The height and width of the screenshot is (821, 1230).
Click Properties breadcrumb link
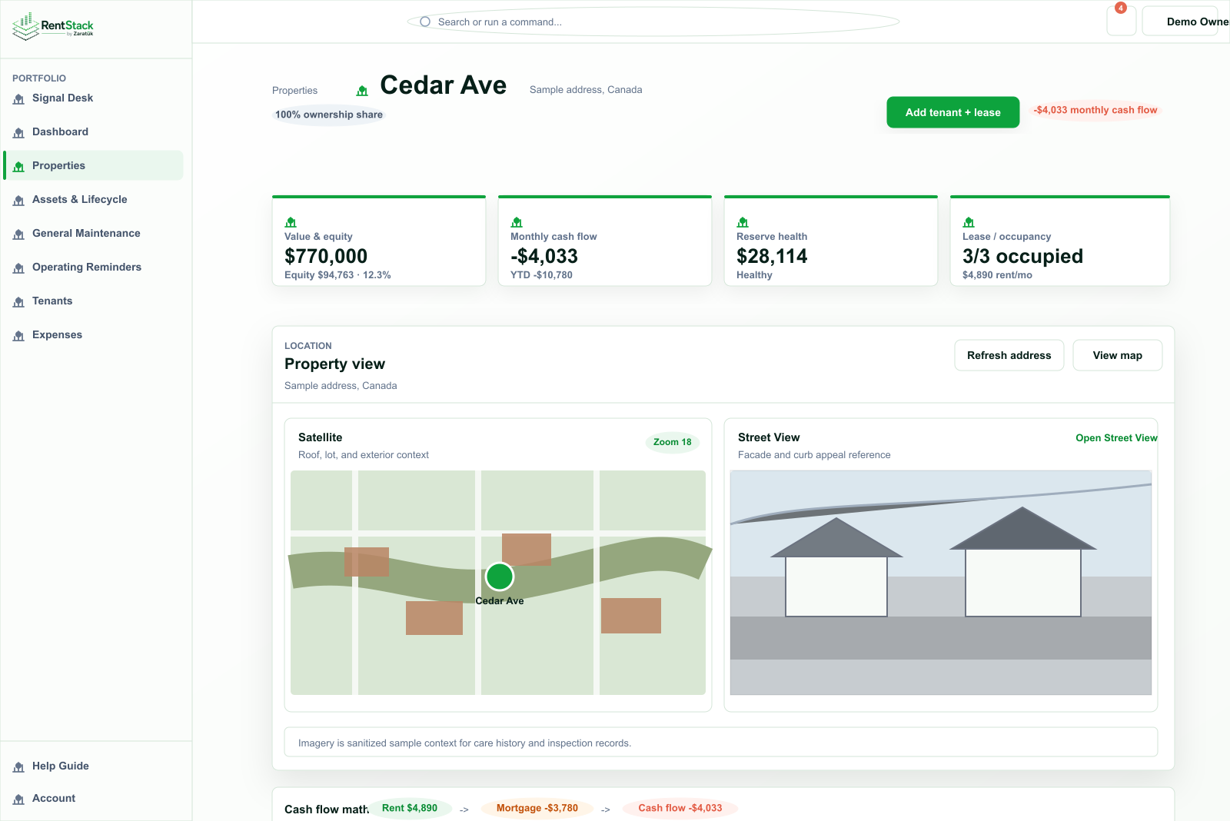pyautogui.click(x=294, y=91)
